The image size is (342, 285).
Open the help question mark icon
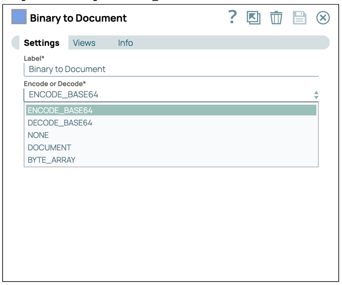(x=232, y=17)
